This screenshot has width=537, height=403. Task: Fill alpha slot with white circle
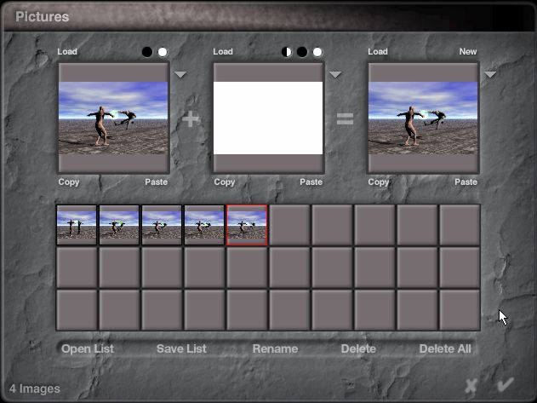click(x=317, y=52)
